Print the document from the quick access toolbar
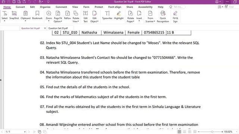This screenshot has width=239, height=134. [14, 2]
